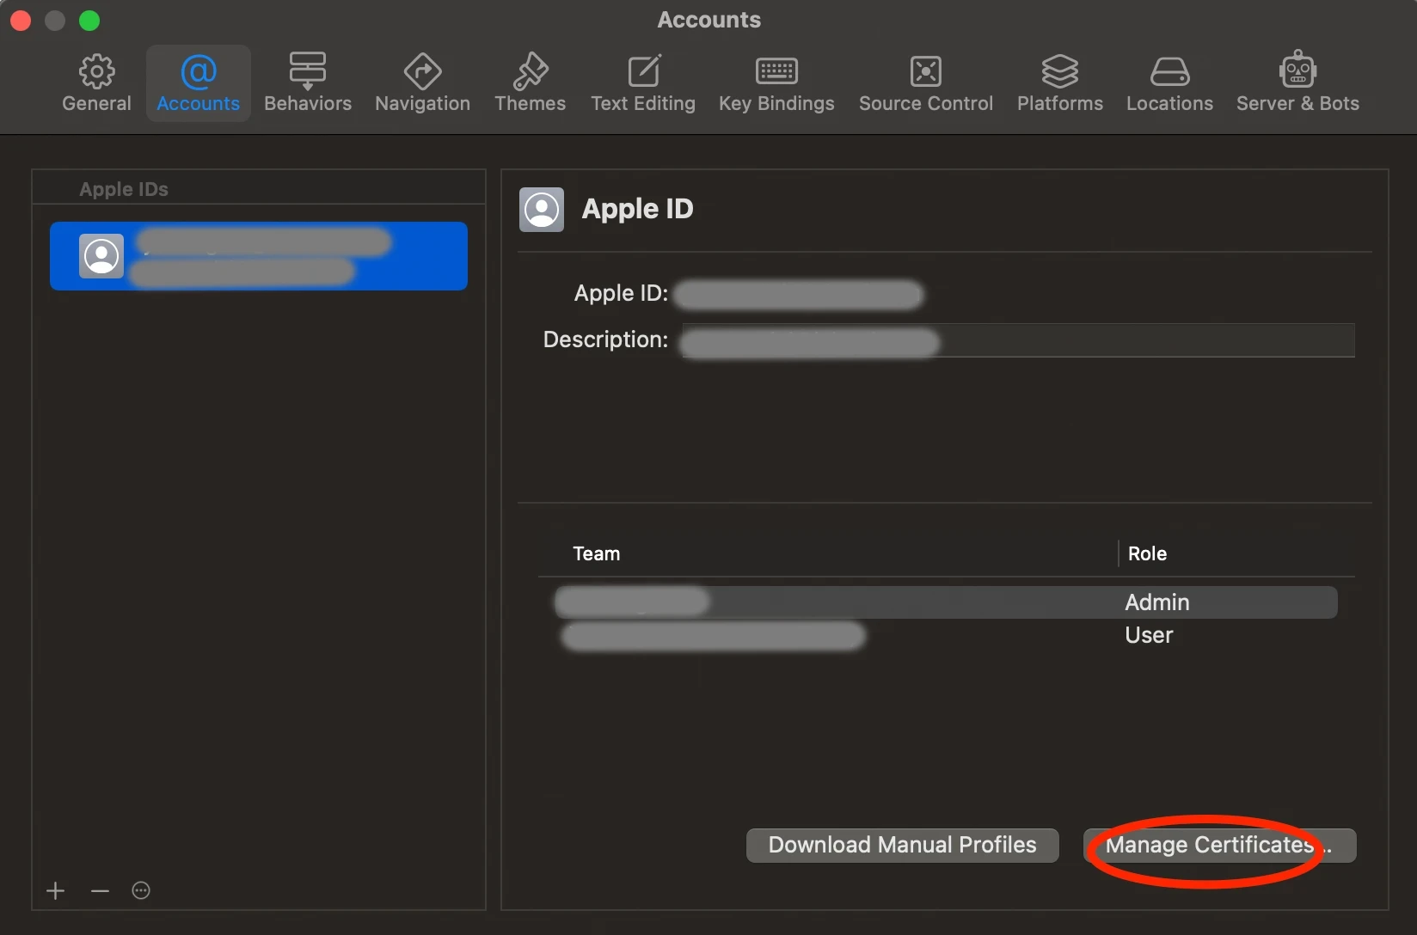The width and height of the screenshot is (1417, 935).
Task: Click Manage Certificates button
Action: pyautogui.click(x=1219, y=846)
